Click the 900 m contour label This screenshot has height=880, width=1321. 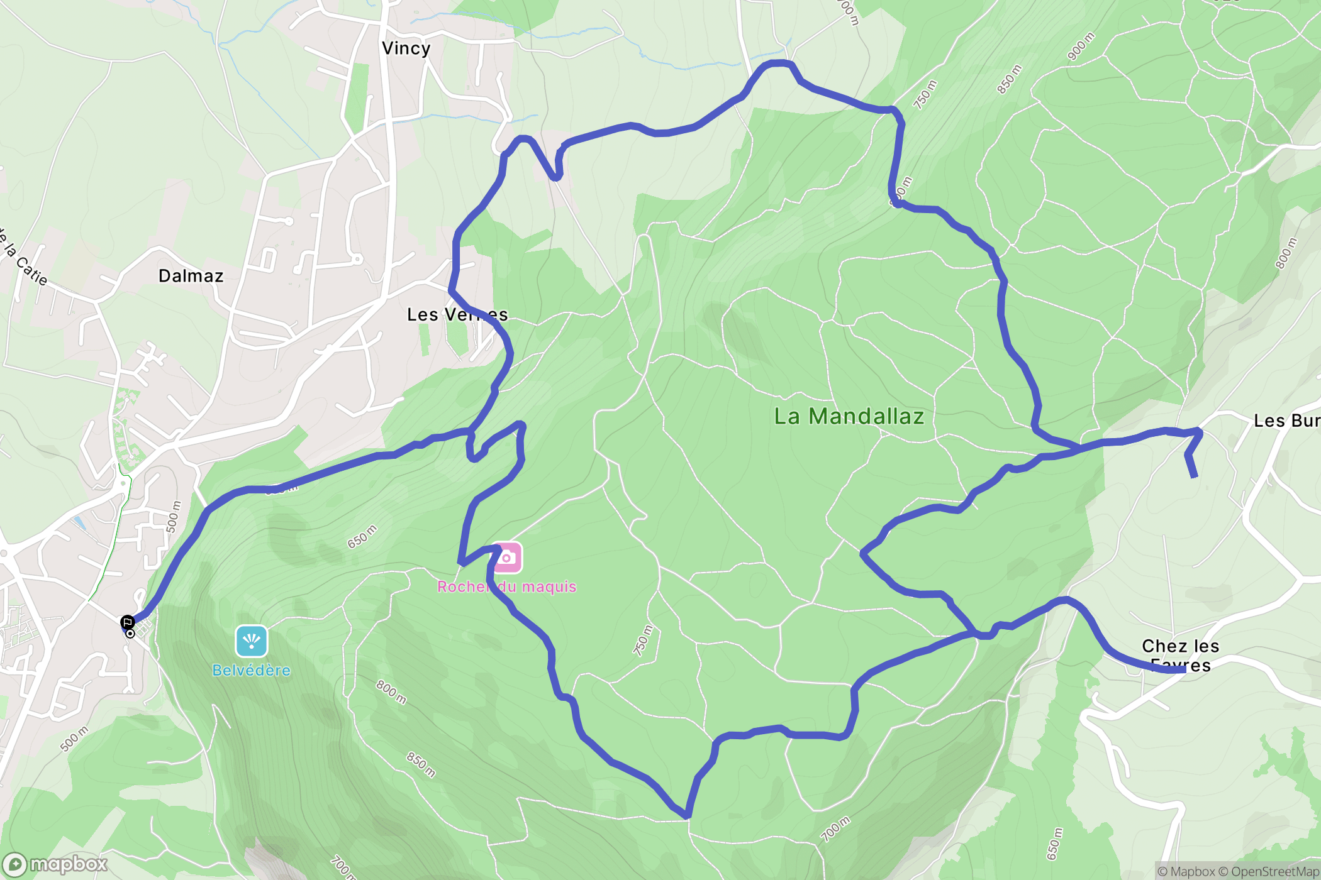pyautogui.click(x=1081, y=47)
